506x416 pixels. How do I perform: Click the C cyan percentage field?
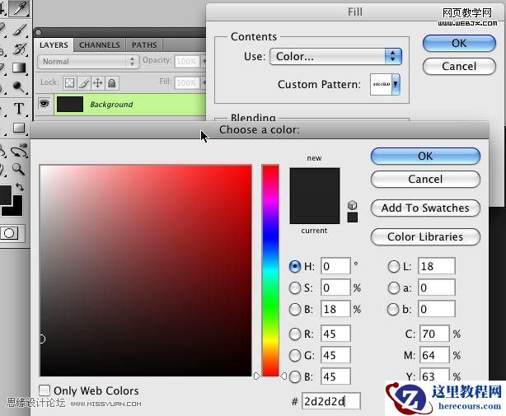click(x=434, y=334)
